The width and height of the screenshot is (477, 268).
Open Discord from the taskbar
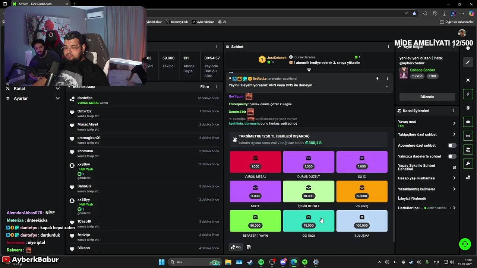click(283, 262)
